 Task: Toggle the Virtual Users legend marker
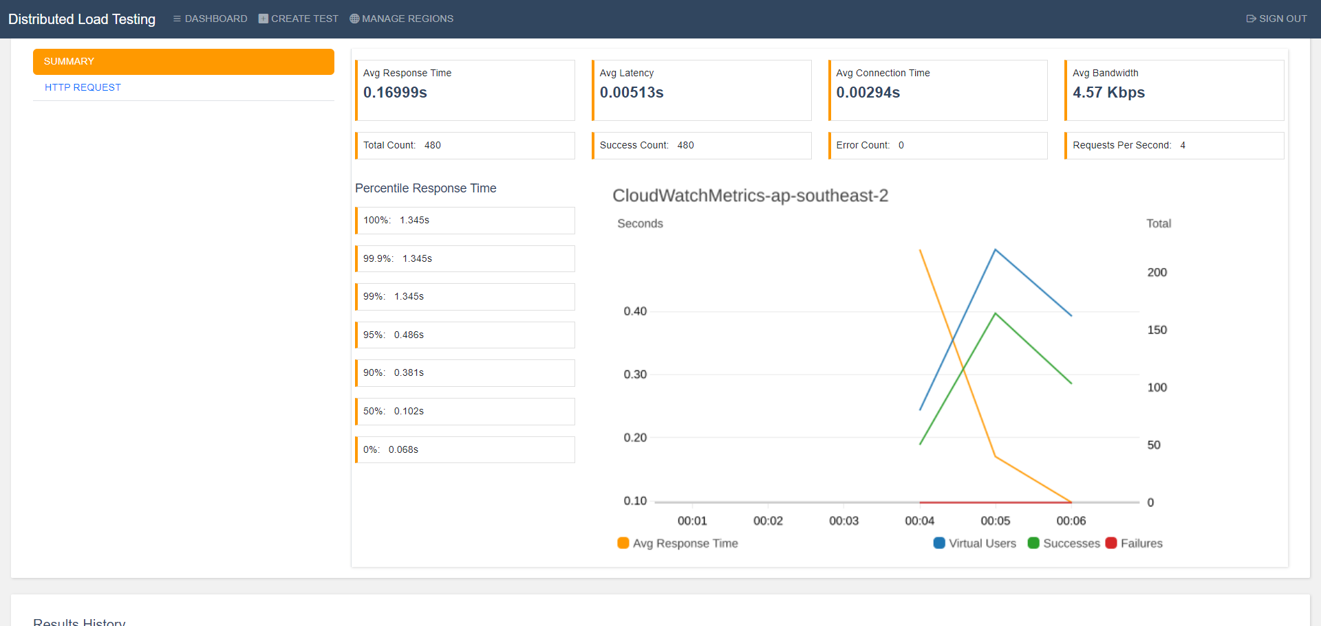pos(939,543)
